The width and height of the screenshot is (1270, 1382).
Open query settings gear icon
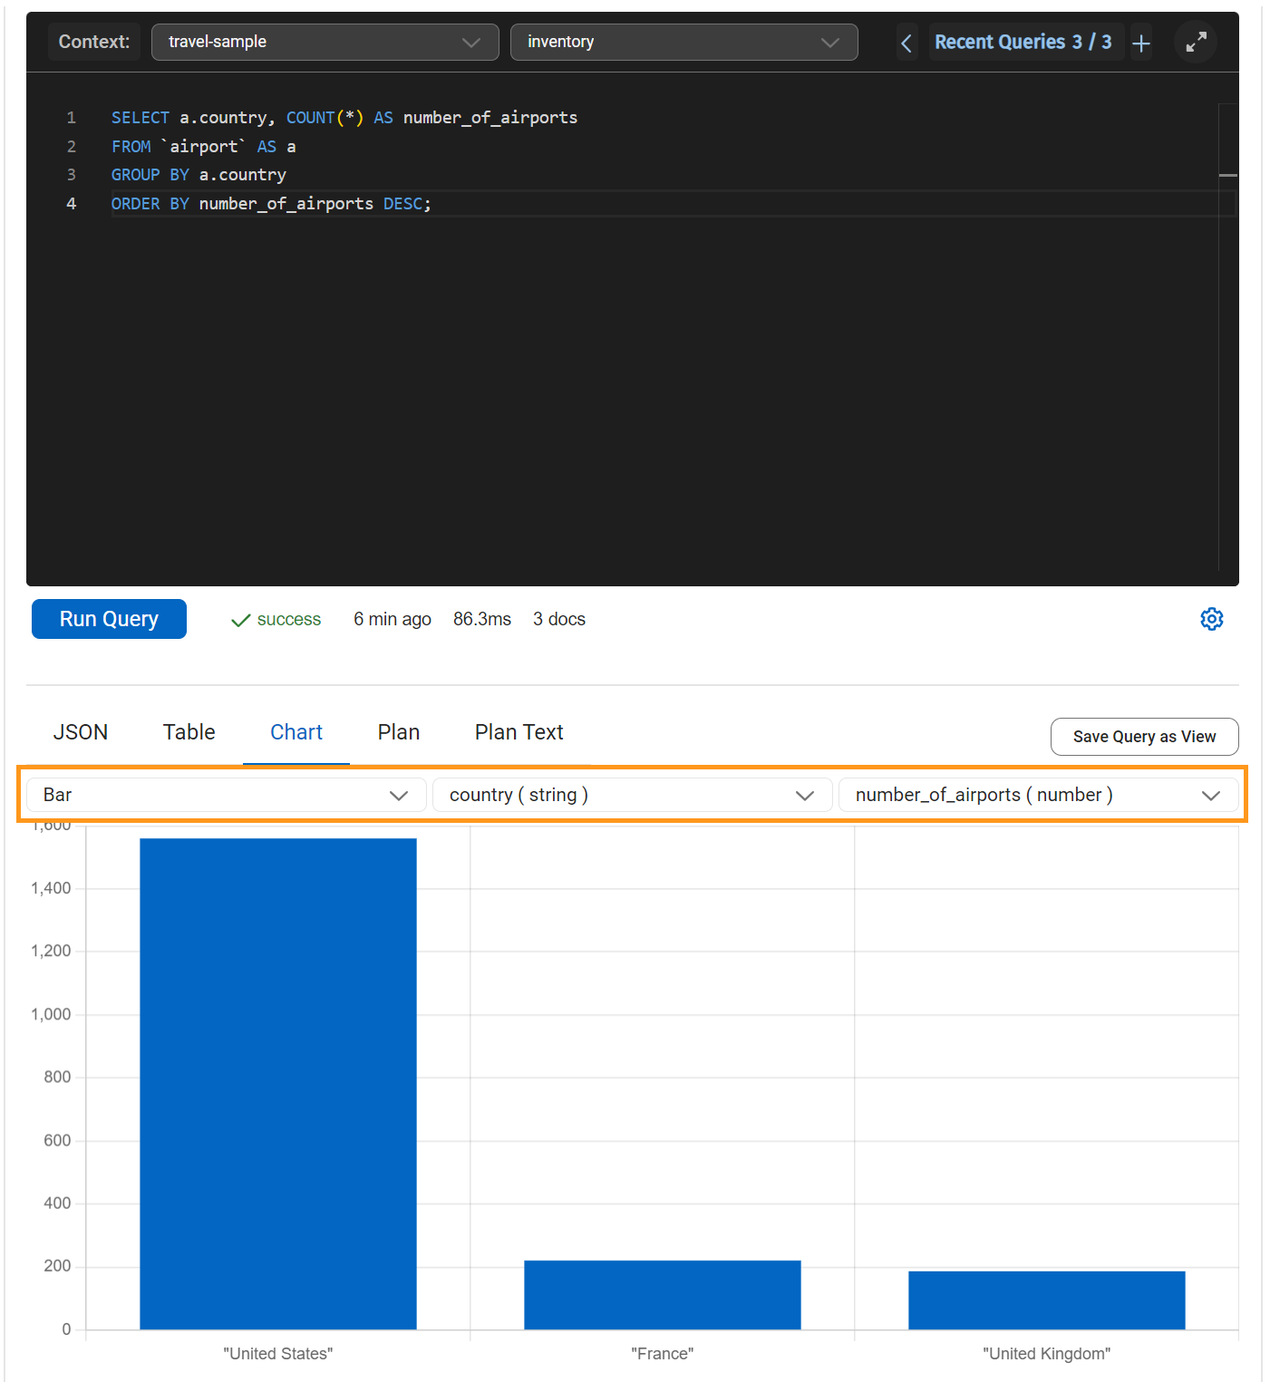pyautogui.click(x=1211, y=619)
